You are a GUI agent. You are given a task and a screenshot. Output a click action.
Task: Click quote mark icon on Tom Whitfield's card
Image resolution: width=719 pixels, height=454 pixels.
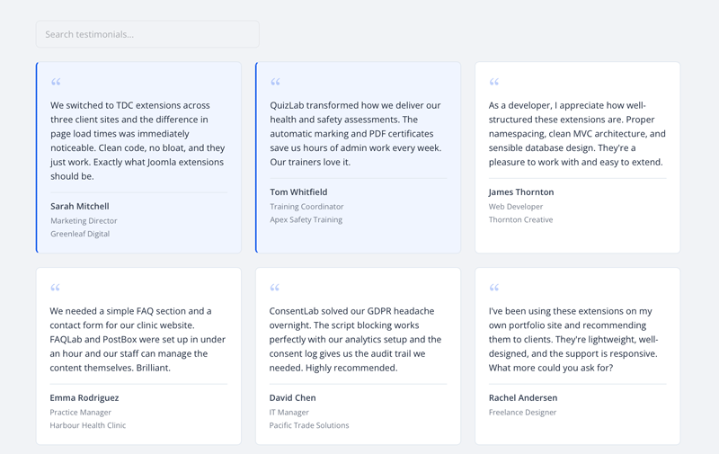[x=275, y=83]
